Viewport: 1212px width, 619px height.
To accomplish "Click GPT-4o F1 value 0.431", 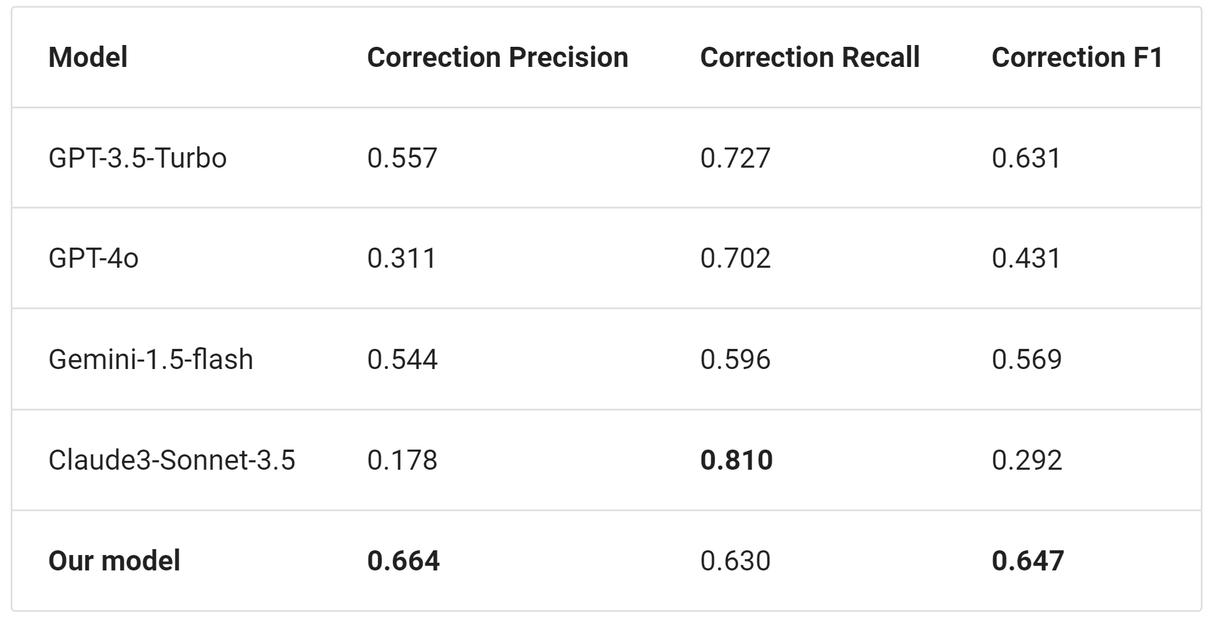I will 1026,258.
